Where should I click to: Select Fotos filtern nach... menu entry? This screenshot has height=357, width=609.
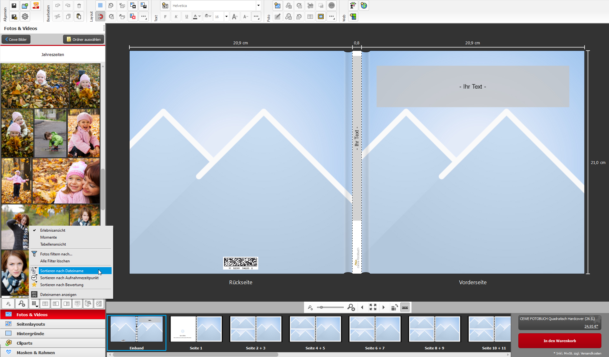[x=56, y=254]
